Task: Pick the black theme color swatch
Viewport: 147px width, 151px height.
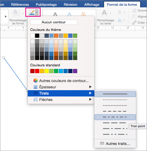Action: [37, 36]
